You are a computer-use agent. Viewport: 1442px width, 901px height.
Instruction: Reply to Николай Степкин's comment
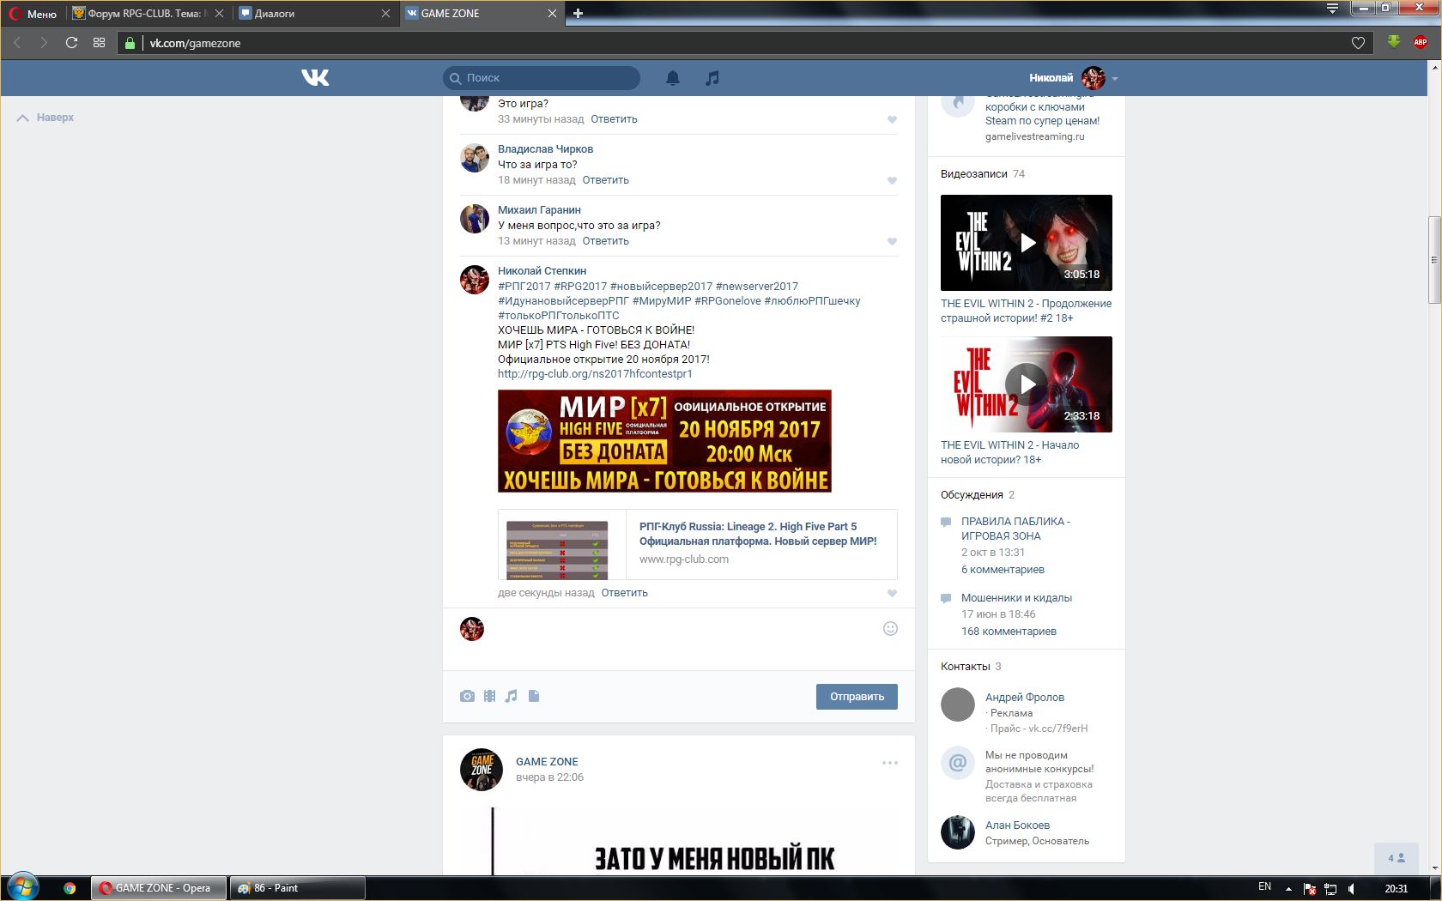click(x=625, y=593)
